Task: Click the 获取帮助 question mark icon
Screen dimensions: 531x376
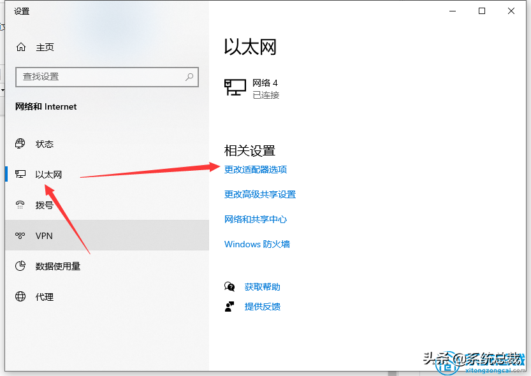Action: point(229,287)
